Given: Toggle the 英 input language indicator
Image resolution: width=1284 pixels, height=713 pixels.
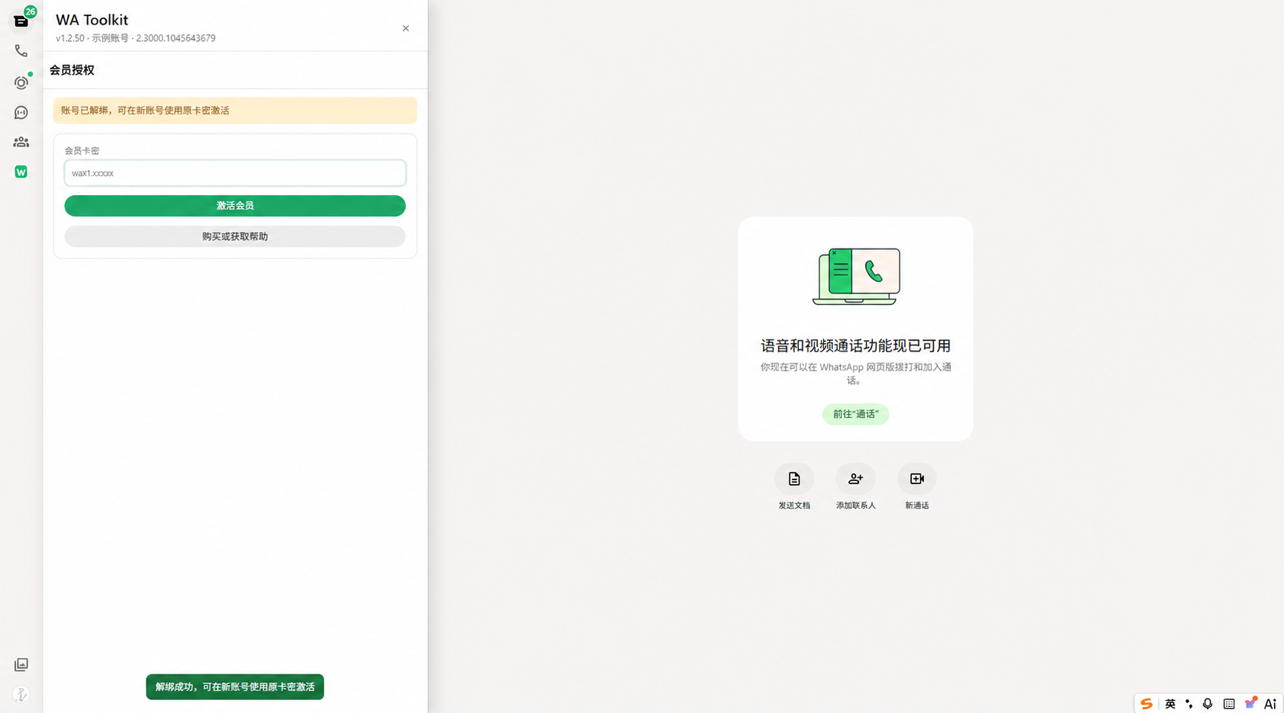Looking at the screenshot, I should (x=1170, y=704).
